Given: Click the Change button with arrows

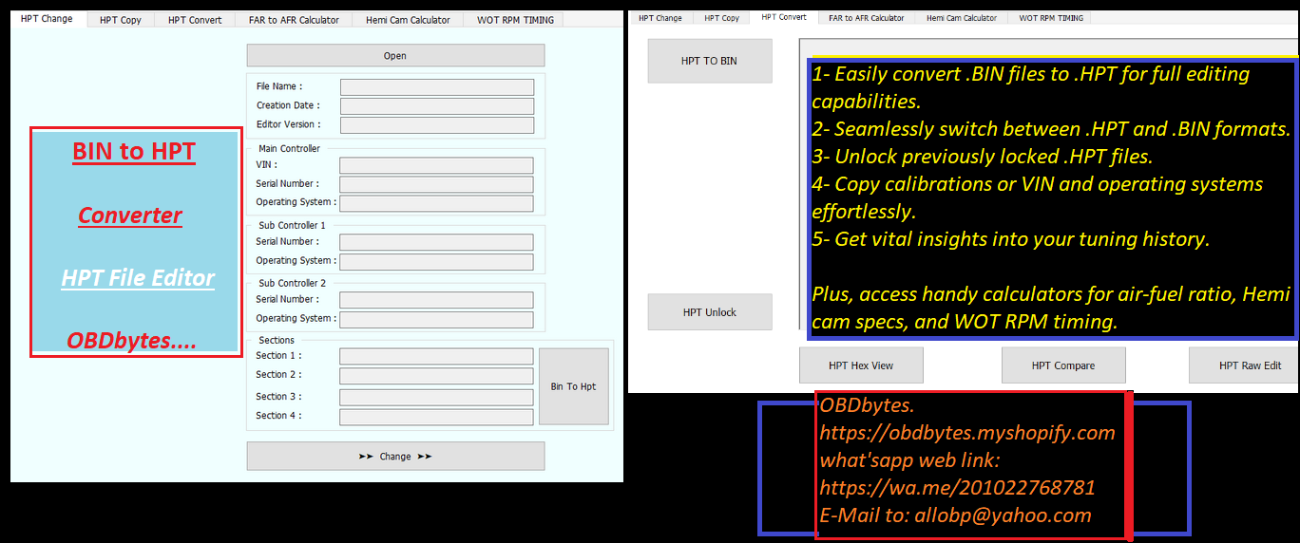Looking at the screenshot, I should 395,457.
